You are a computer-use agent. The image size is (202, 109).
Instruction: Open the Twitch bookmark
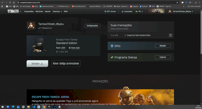(152, 6)
